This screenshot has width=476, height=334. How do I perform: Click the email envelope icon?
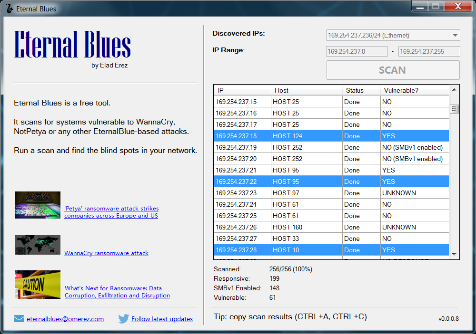pyautogui.click(x=19, y=319)
